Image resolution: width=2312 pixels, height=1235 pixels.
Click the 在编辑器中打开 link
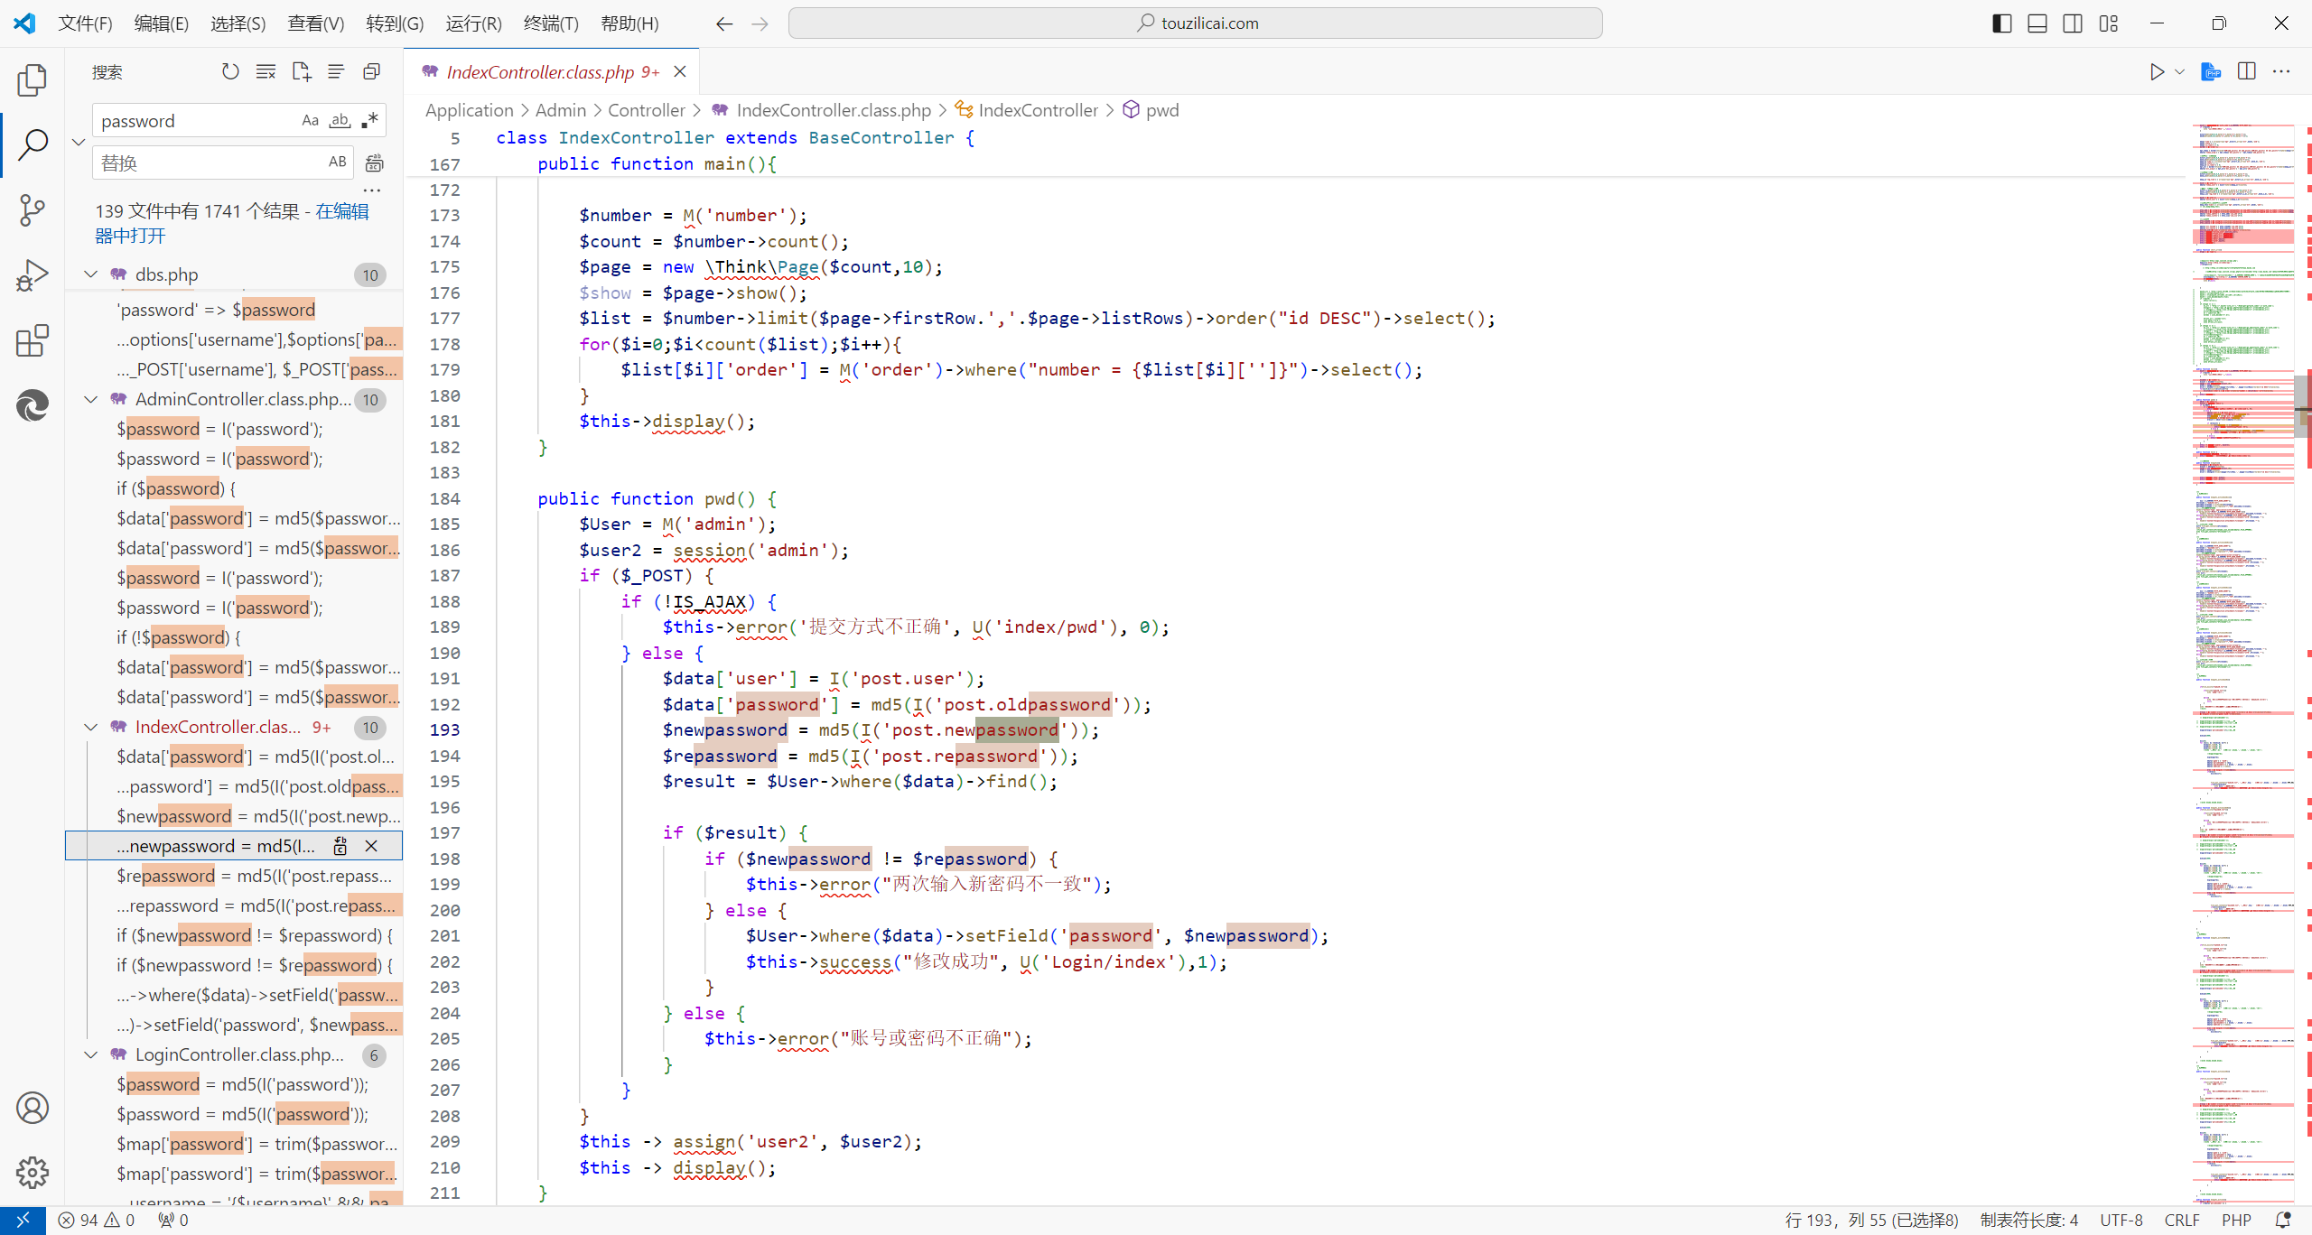[341, 211]
